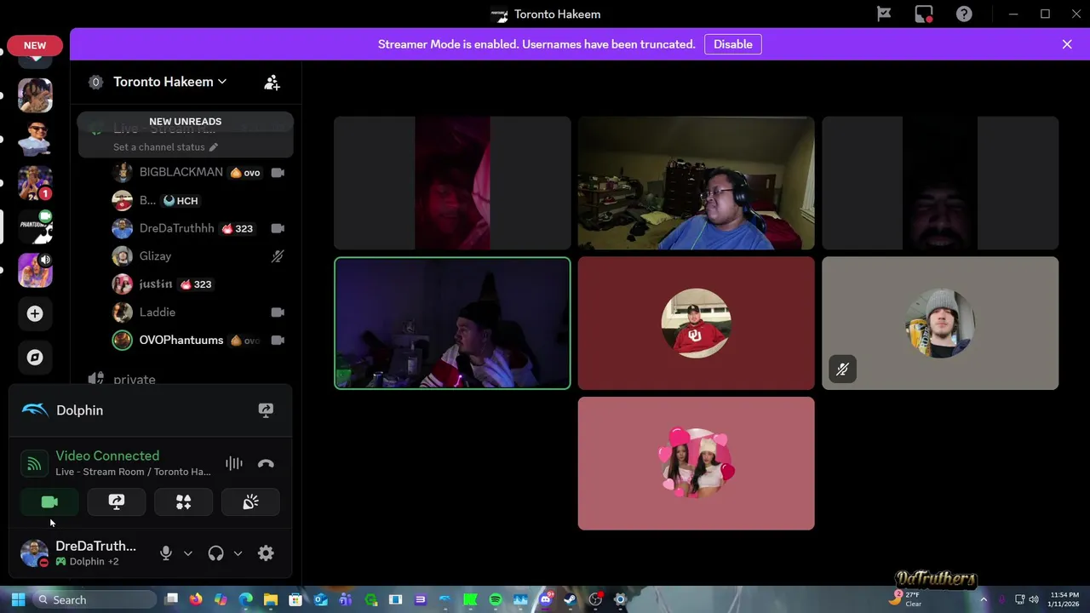Viewport: 1090px width, 613px height.
Task: Click the 323 tag next to justin
Action: tap(195, 284)
